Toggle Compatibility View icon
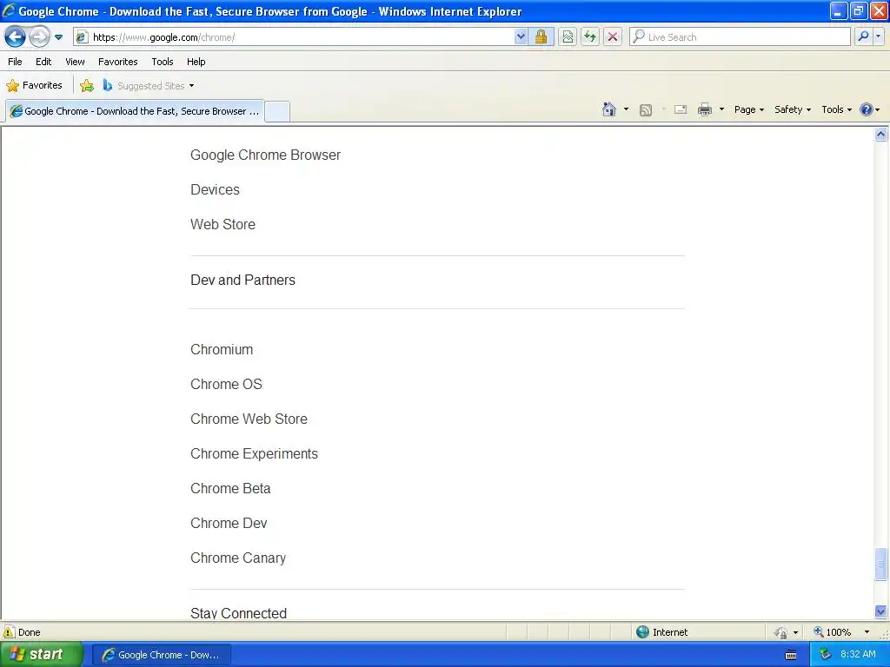 (568, 37)
